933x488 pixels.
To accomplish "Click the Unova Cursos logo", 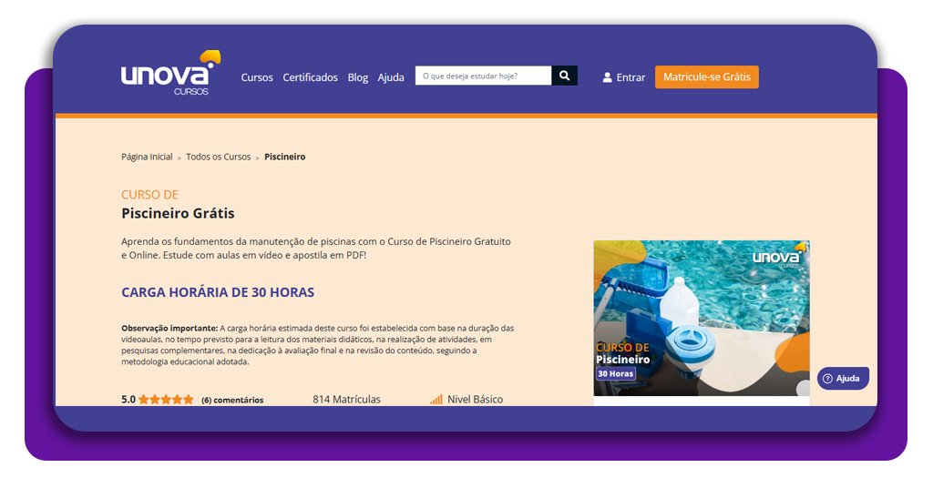I will [169, 75].
